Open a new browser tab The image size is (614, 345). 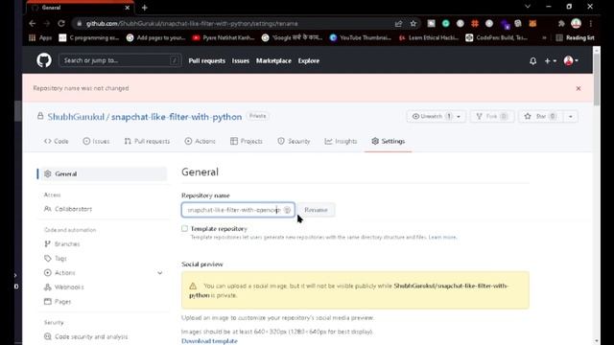[x=145, y=8]
